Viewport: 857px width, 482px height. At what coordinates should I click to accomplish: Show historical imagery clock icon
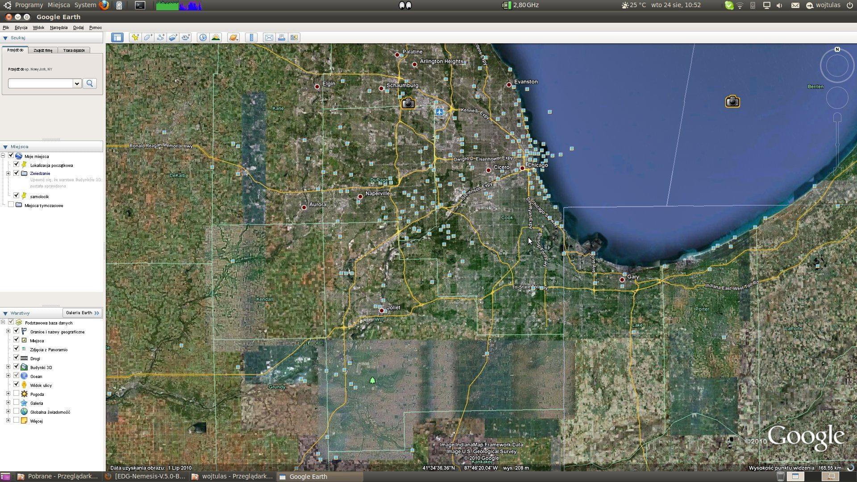203,37
